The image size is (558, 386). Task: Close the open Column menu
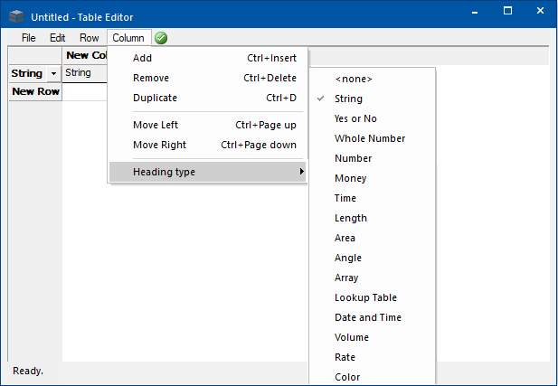pyautogui.click(x=128, y=38)
